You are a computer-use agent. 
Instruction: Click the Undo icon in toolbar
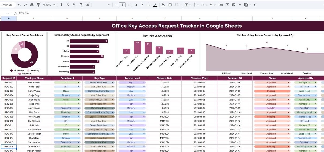coord(19,5)
